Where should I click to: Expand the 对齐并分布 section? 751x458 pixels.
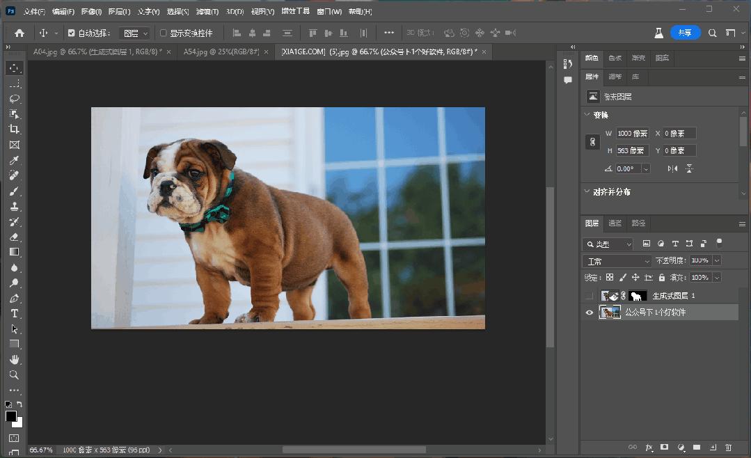click(x=587, y=191)
